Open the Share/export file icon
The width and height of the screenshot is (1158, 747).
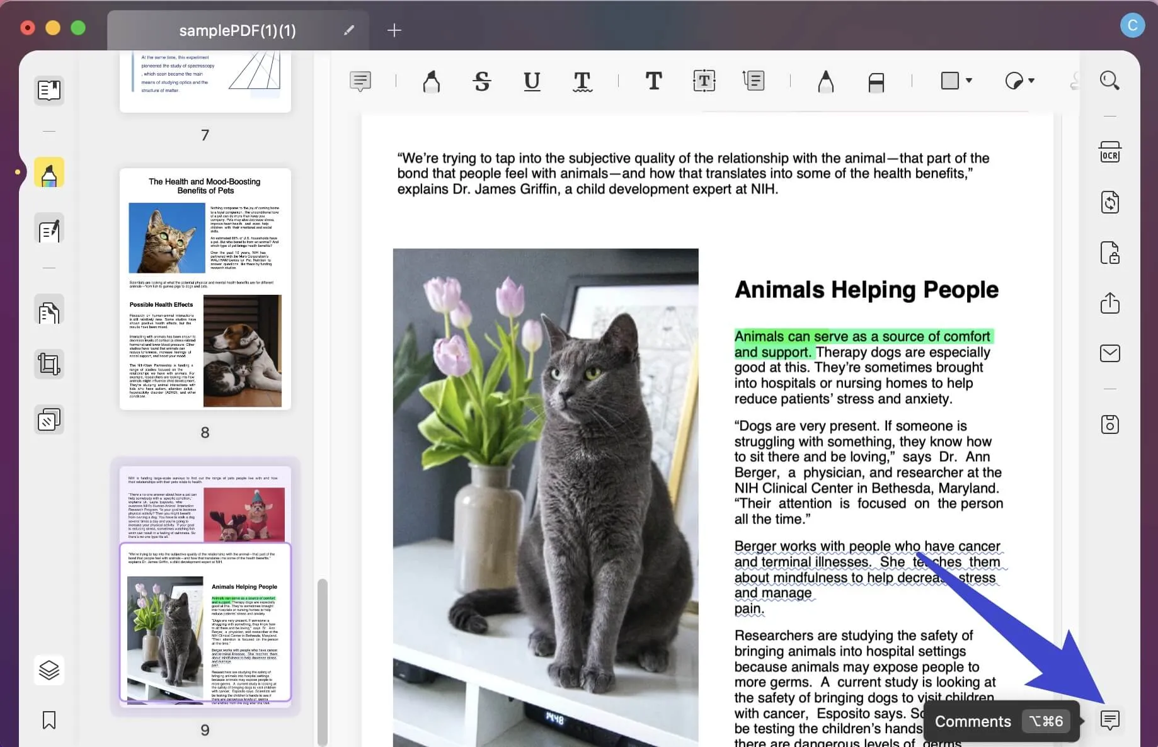click(1109, 303)
